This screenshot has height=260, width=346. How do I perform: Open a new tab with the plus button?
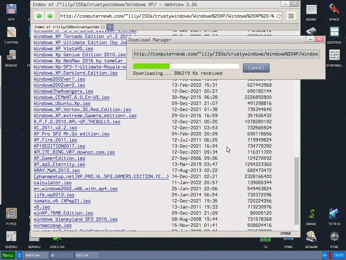click(110, 27)
